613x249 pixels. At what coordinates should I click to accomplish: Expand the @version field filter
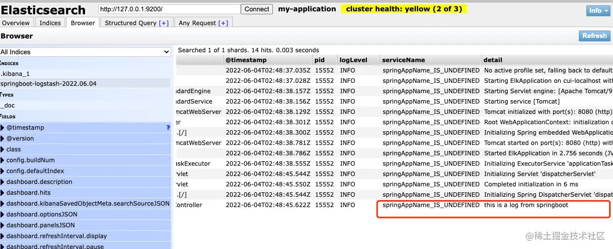point(2,139)
